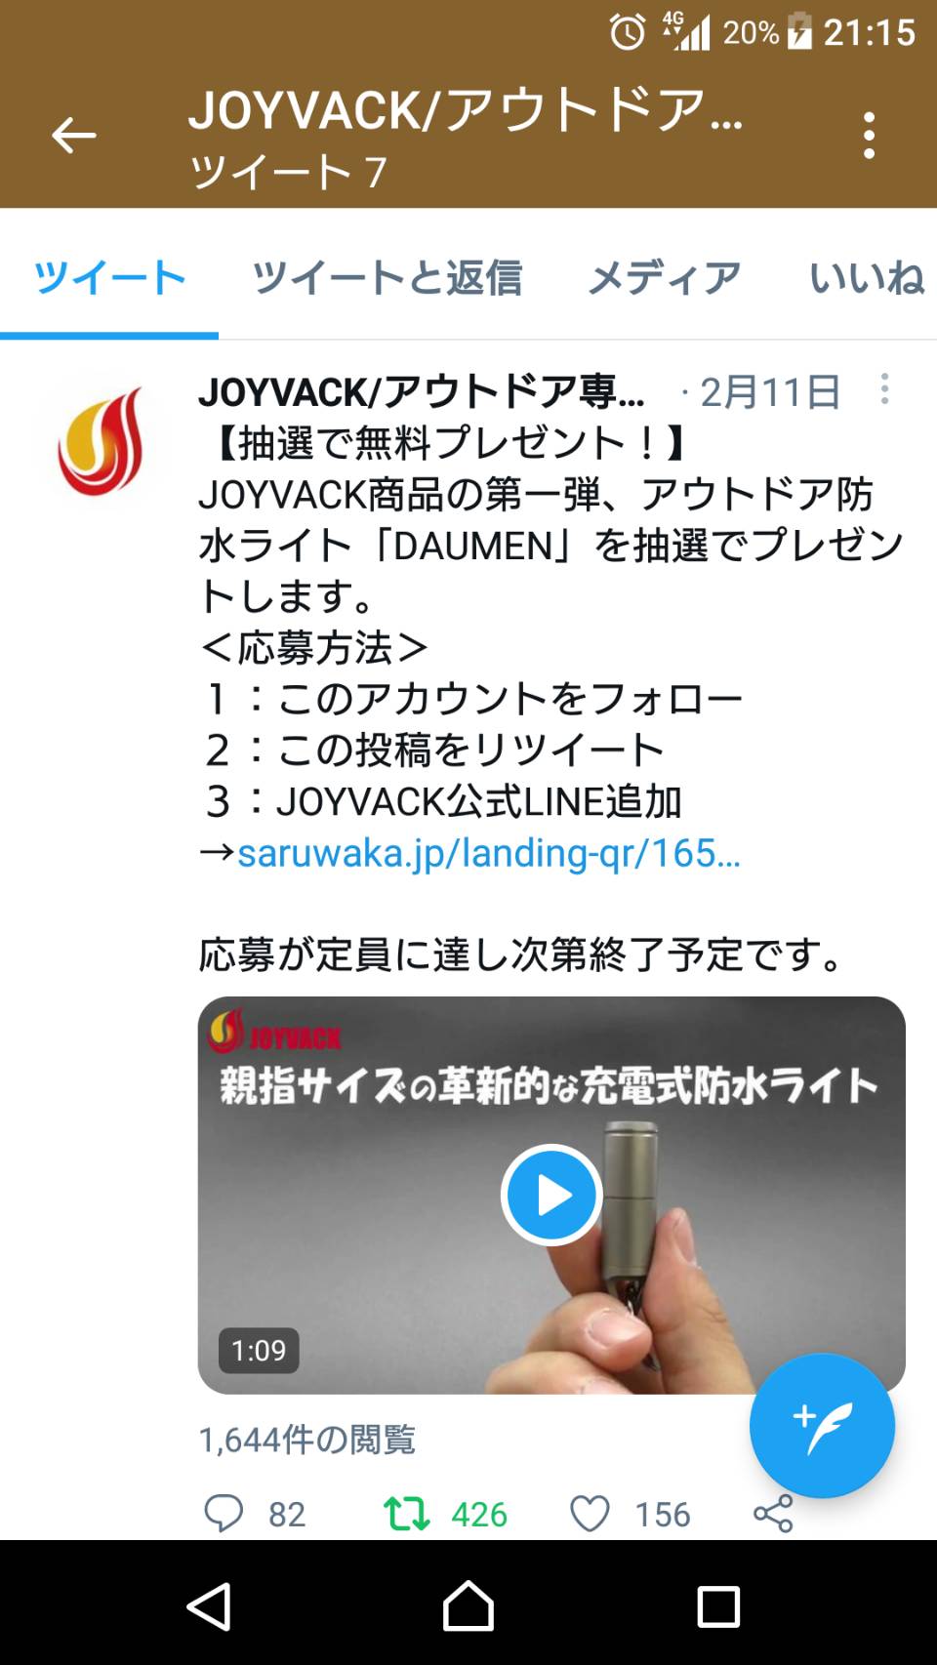Compose a new tweet with floating button
This screenshot has width=937, height=1665.
click(x=822, y=1425)
